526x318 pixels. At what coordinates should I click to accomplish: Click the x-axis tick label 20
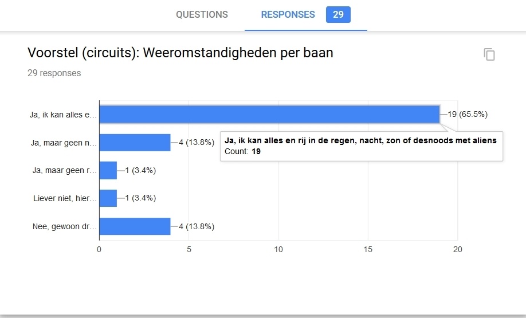457,250
